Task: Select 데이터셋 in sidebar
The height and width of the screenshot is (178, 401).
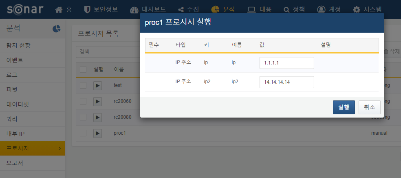Action: [32, 104]
